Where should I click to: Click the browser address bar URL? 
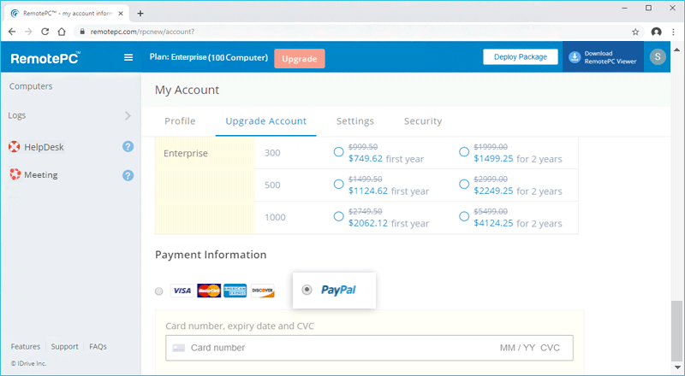click(142, 32)
